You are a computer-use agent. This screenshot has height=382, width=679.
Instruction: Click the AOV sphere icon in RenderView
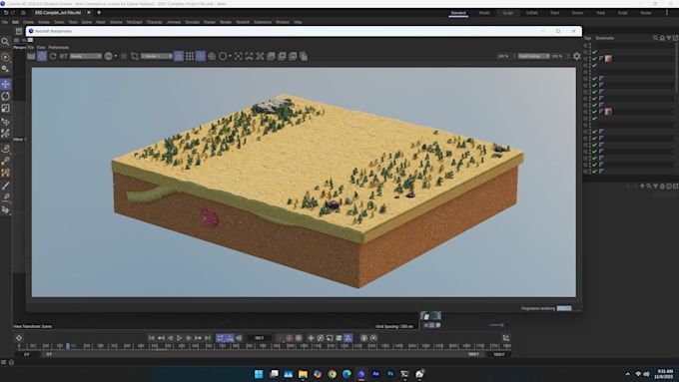(x=223, y=56)
